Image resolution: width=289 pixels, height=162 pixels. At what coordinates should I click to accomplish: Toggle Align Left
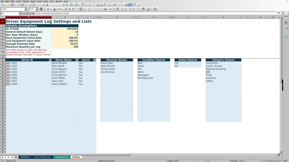click(x=66, y=9)
